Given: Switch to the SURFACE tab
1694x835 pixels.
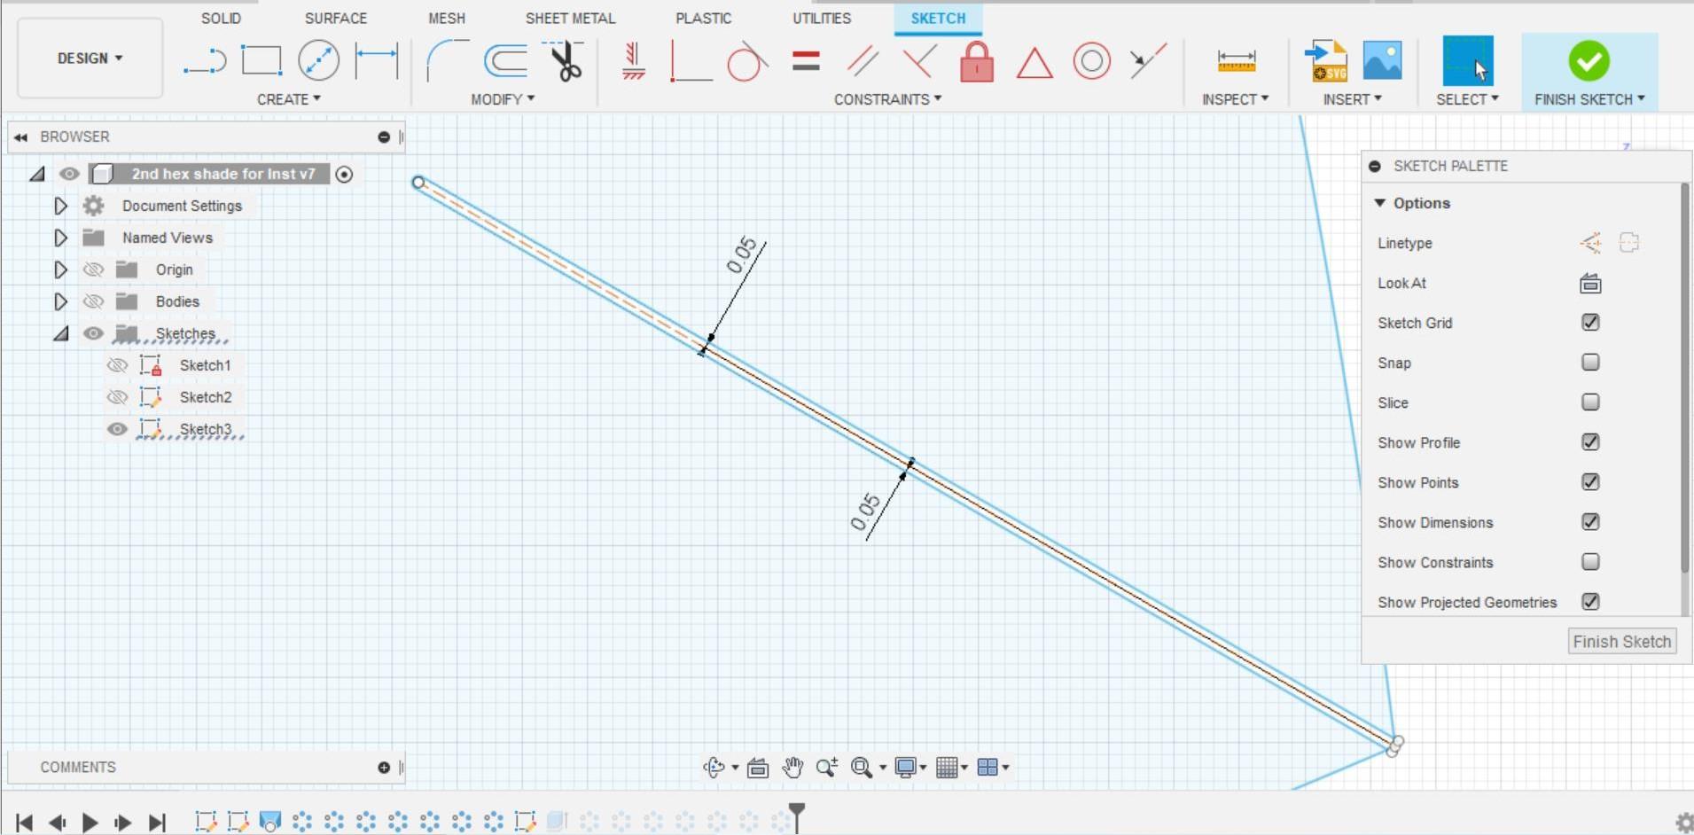Looking at the screenshot, I should [x=335, y=18].
